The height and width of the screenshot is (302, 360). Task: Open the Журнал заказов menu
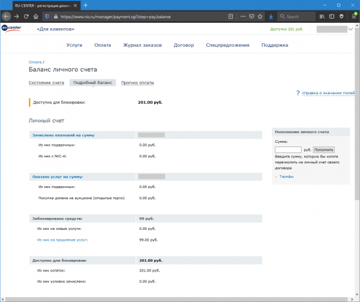(x=142, y=45)
